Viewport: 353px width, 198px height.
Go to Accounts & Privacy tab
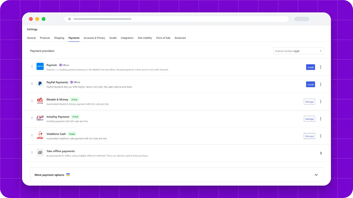click(x=94, y=38)
